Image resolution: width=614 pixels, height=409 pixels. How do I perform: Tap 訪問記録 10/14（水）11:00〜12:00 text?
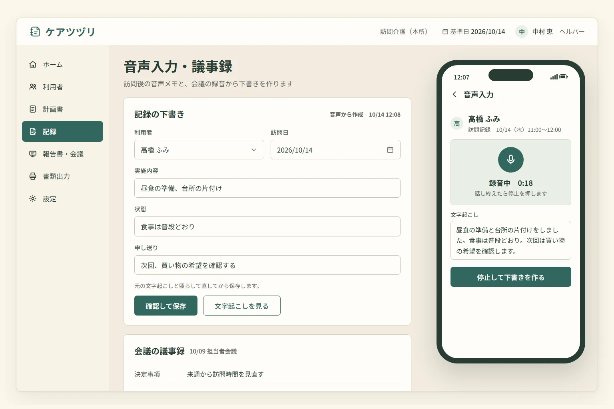coord(514,130)
